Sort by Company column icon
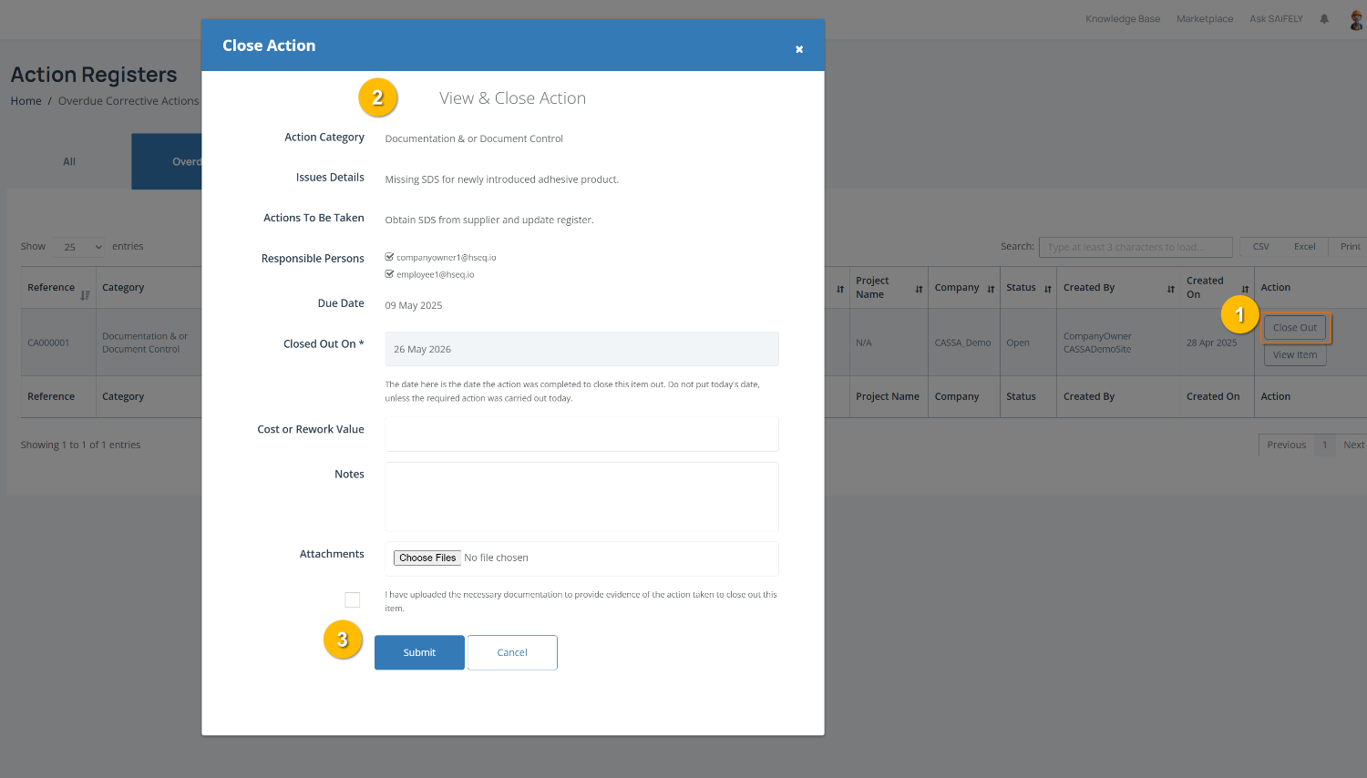The height and width of the screenshot is (778, 1367). [x=991, y=289]
